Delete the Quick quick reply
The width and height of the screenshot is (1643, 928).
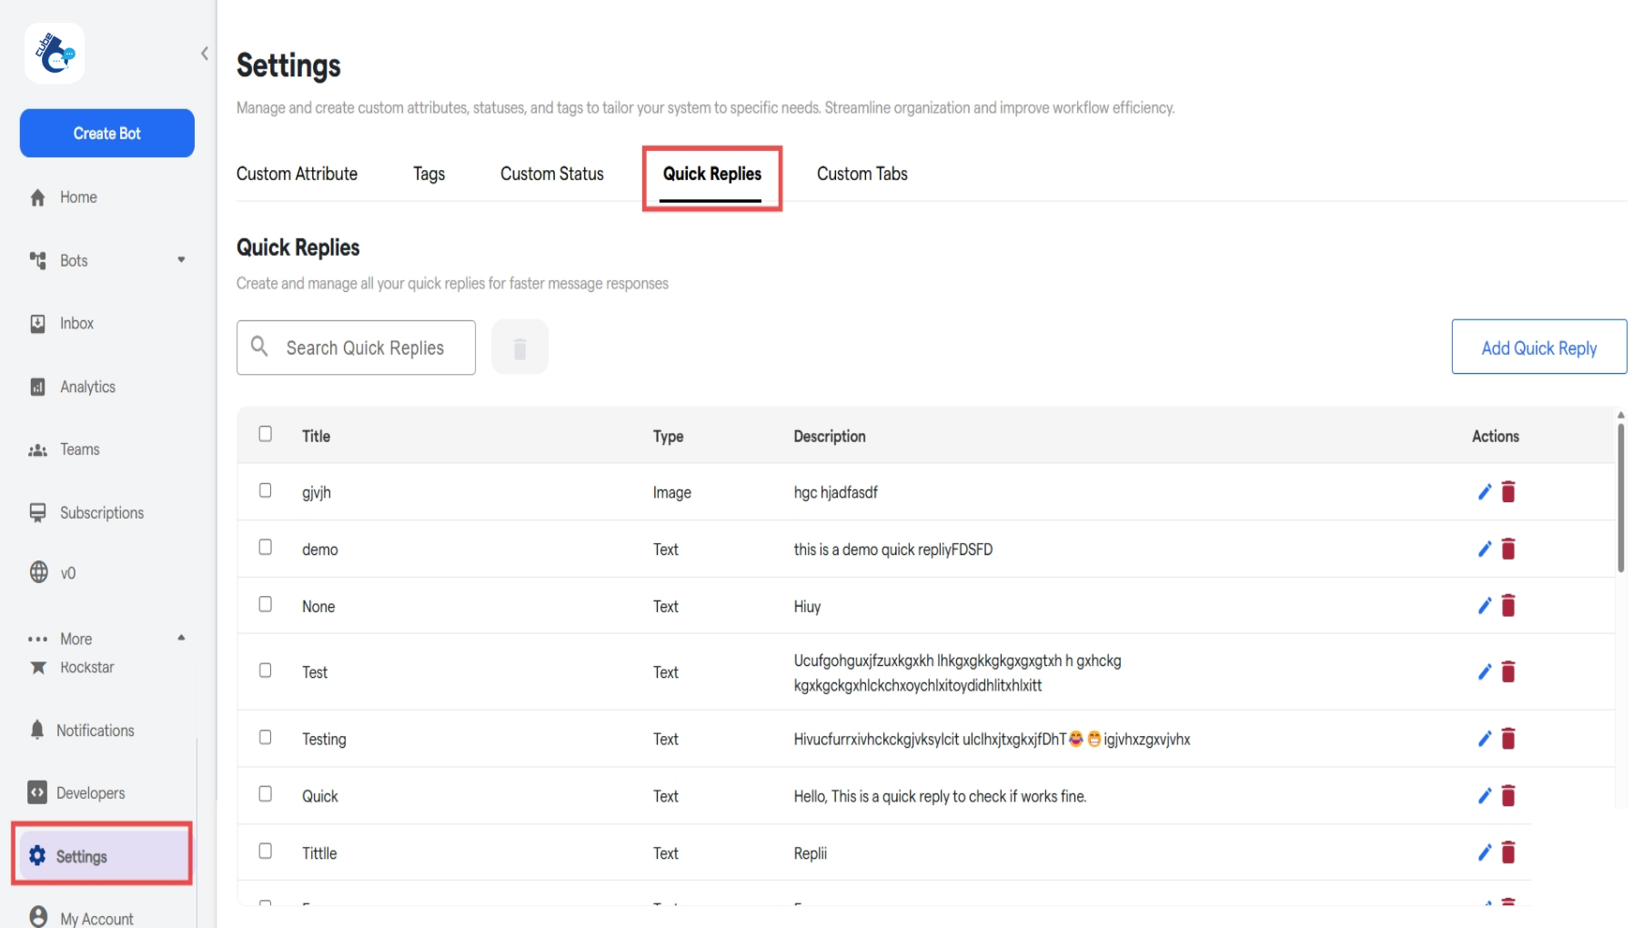[1508, 796]
